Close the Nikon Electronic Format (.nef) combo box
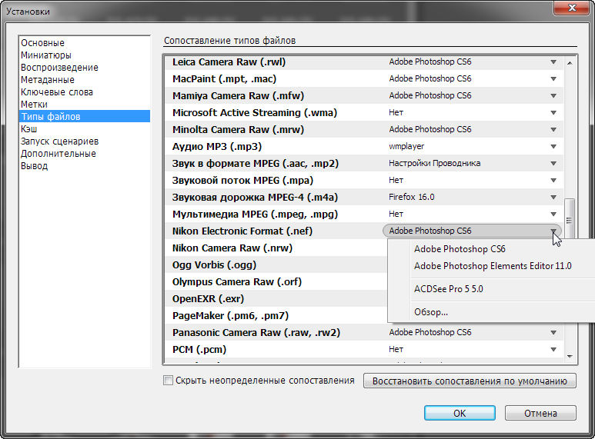Screen dimensions: 595x439 (472, 231)
